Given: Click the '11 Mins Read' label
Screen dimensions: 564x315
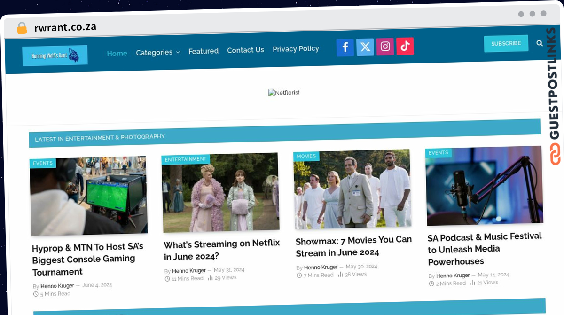Looking at the screenshot, I should click(184, 279).
